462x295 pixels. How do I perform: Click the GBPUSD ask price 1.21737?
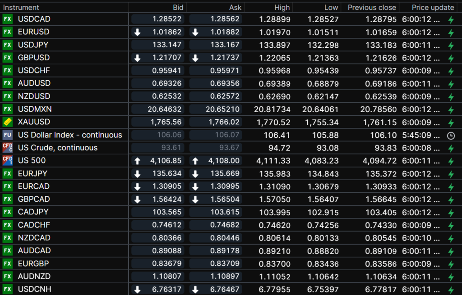click(x=225, y=58)
